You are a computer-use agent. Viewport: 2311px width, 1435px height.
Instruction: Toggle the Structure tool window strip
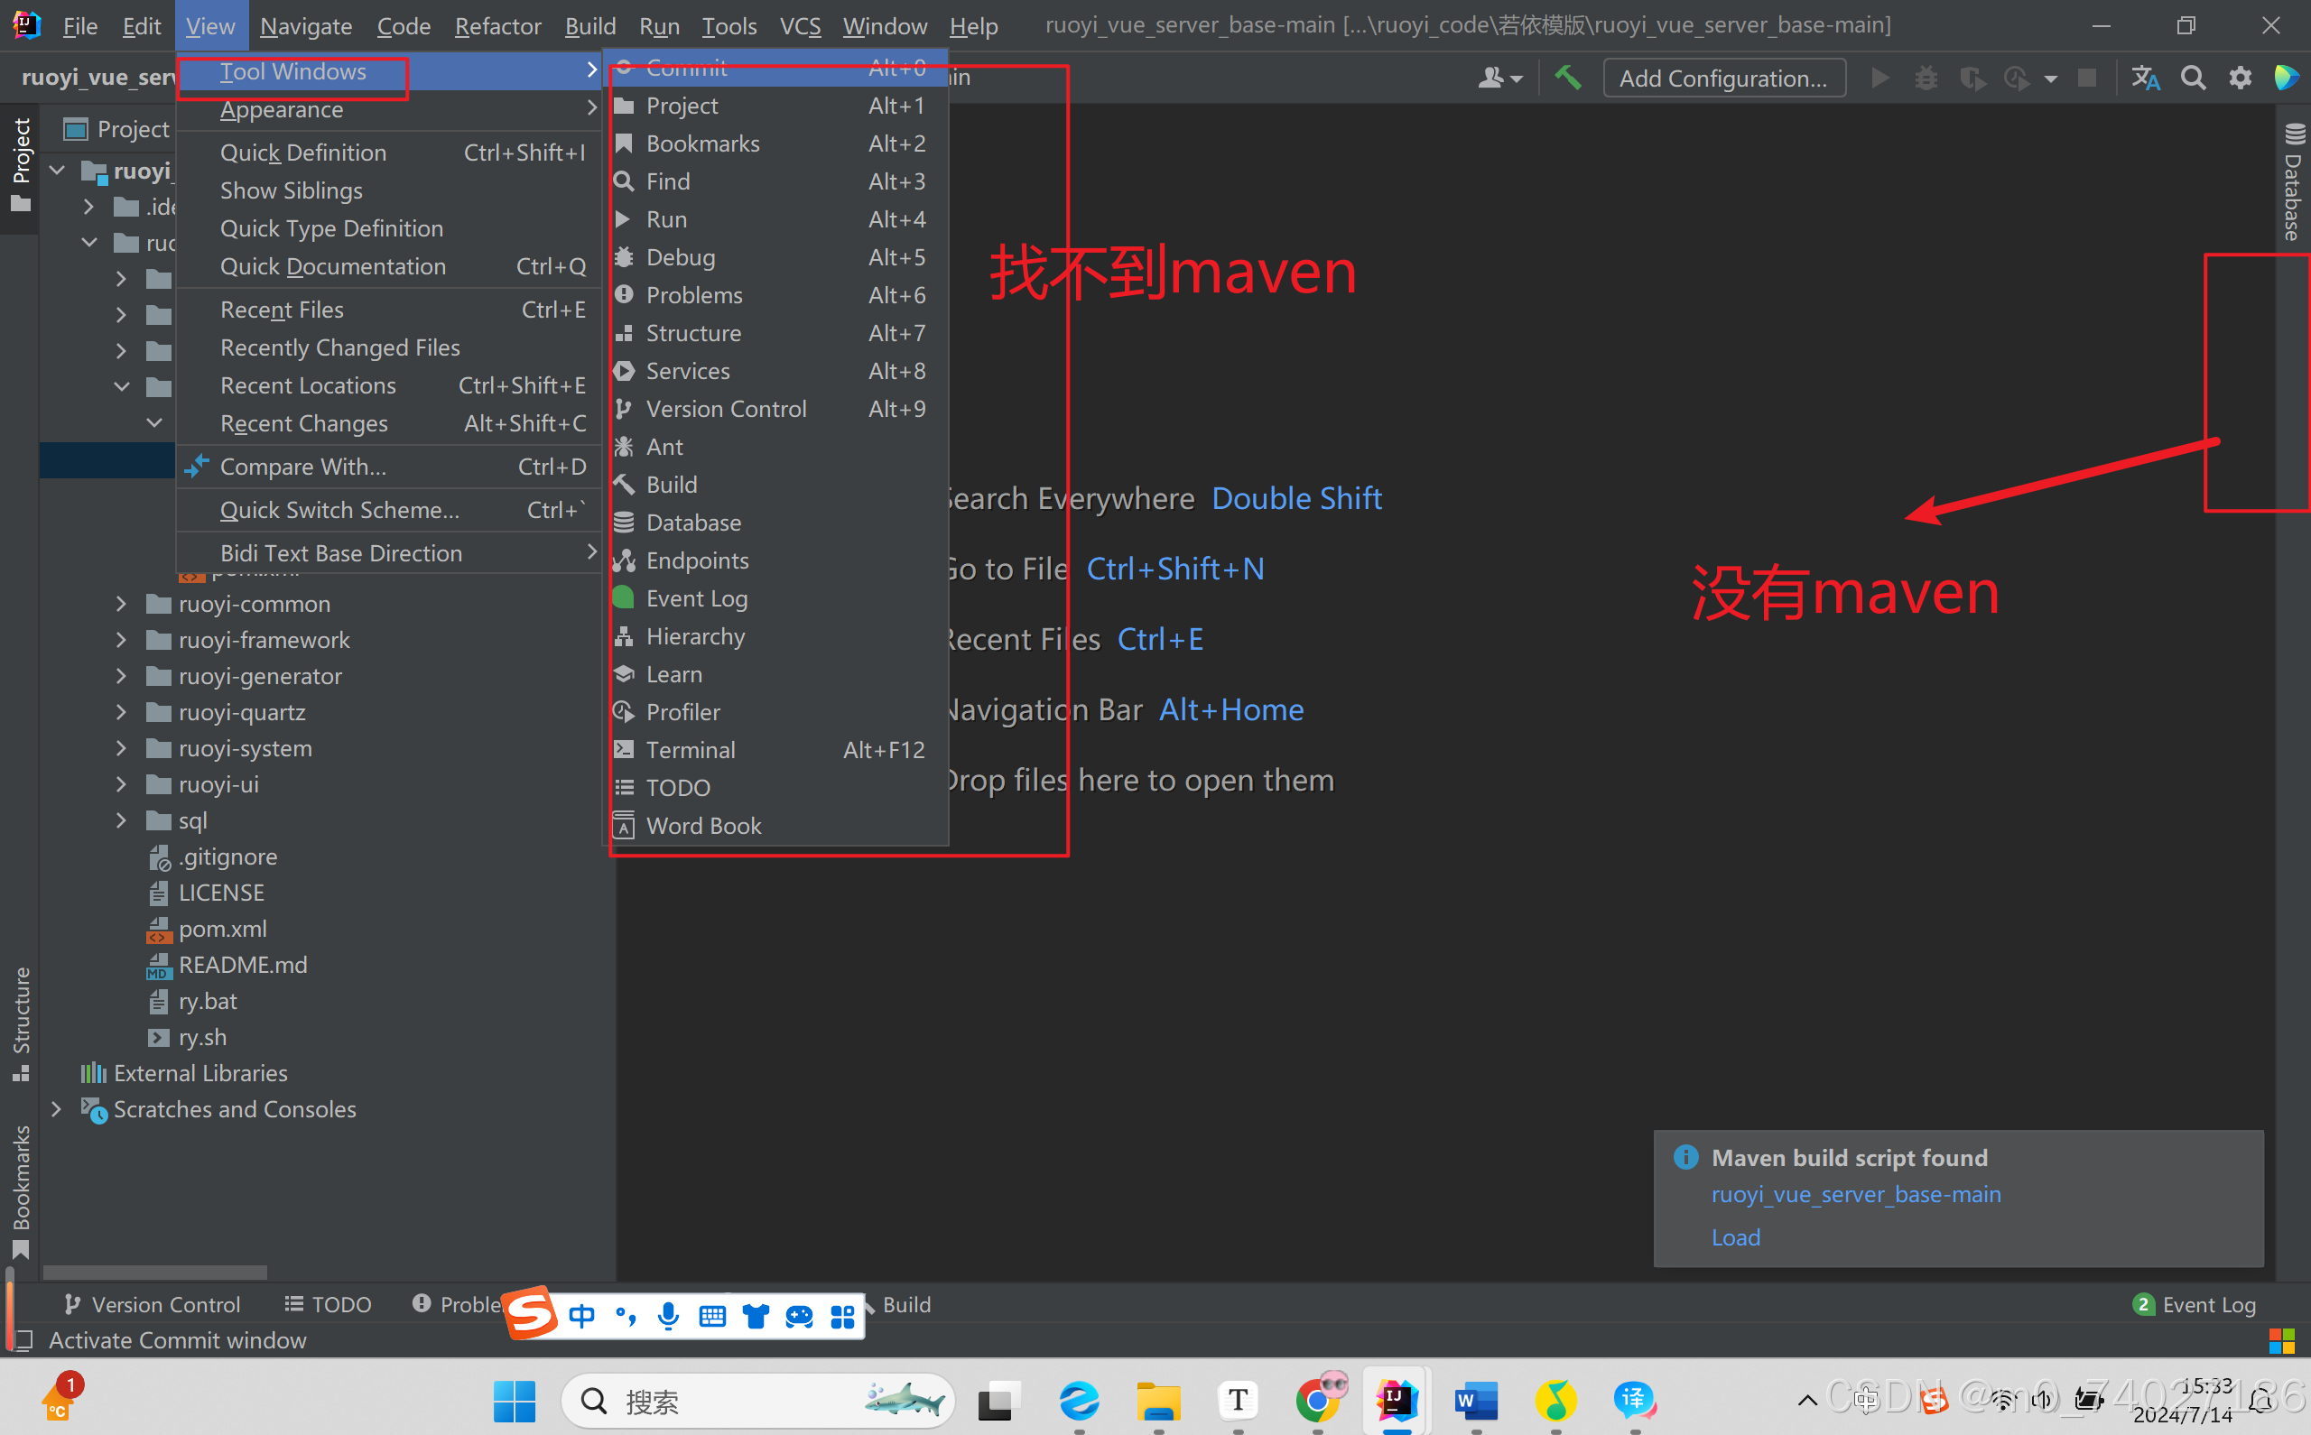(21, 1023)
